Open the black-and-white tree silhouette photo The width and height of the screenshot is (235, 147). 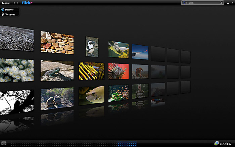click(x=17, y=102)
